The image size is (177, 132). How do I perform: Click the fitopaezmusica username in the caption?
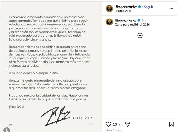point(125,21)
